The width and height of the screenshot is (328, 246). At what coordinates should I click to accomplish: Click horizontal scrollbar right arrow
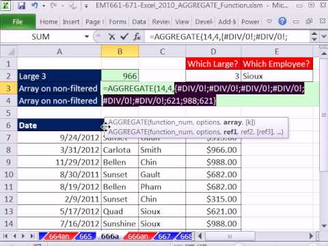[311, 236]
